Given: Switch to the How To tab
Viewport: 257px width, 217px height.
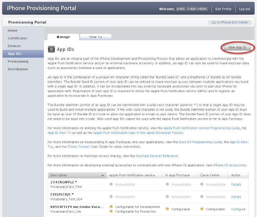Looking at the screenshot, I should [95, 37].
